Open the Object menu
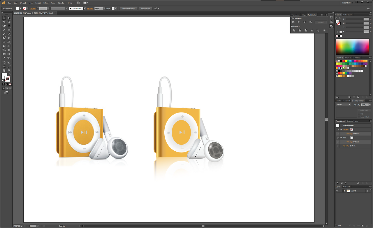The image size is (373, 228). point(23,3)
